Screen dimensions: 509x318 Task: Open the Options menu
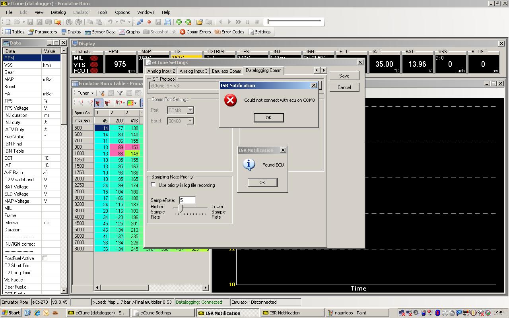[x=122, y=12]
